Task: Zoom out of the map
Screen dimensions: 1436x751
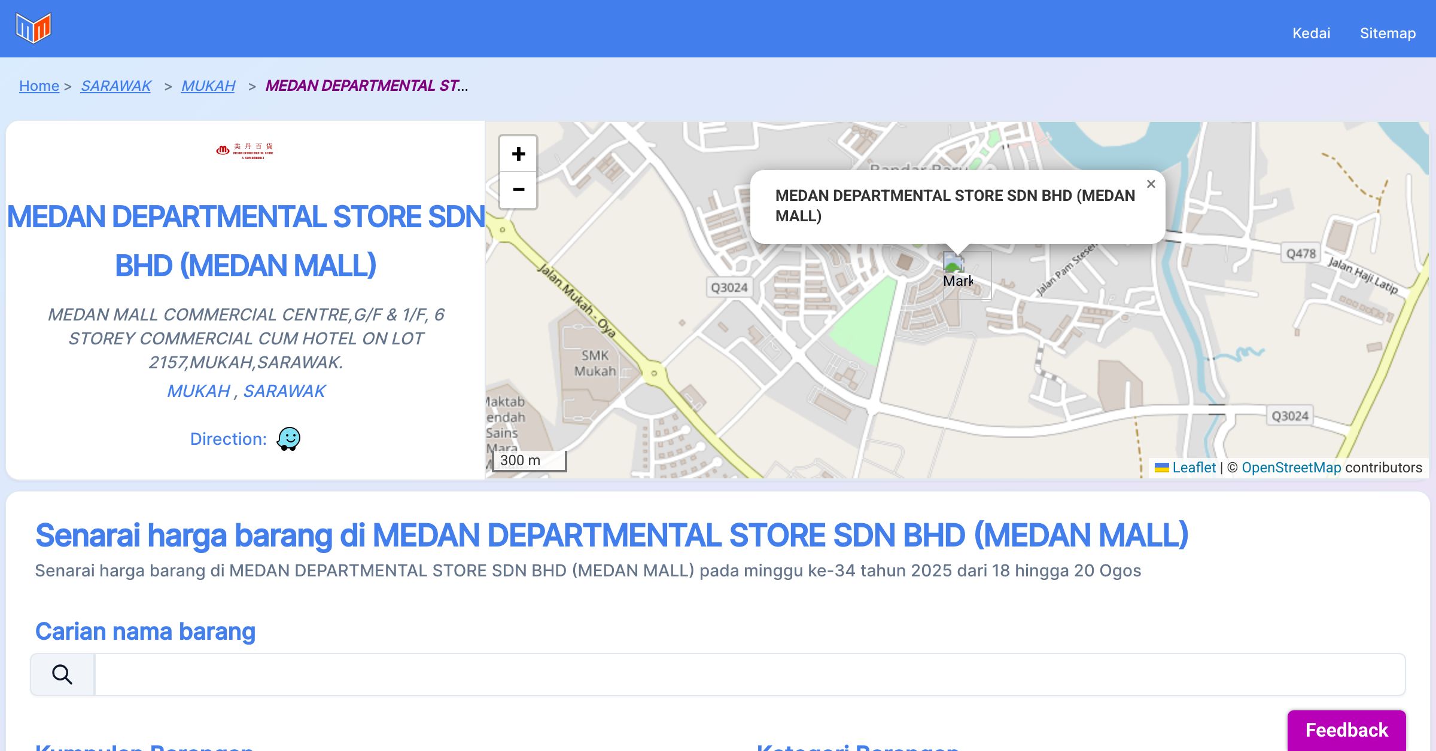Action: pos(518,190)
